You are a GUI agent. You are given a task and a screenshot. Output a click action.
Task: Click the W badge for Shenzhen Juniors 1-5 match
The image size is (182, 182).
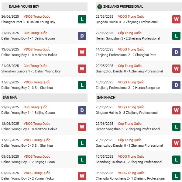point(82,68)
